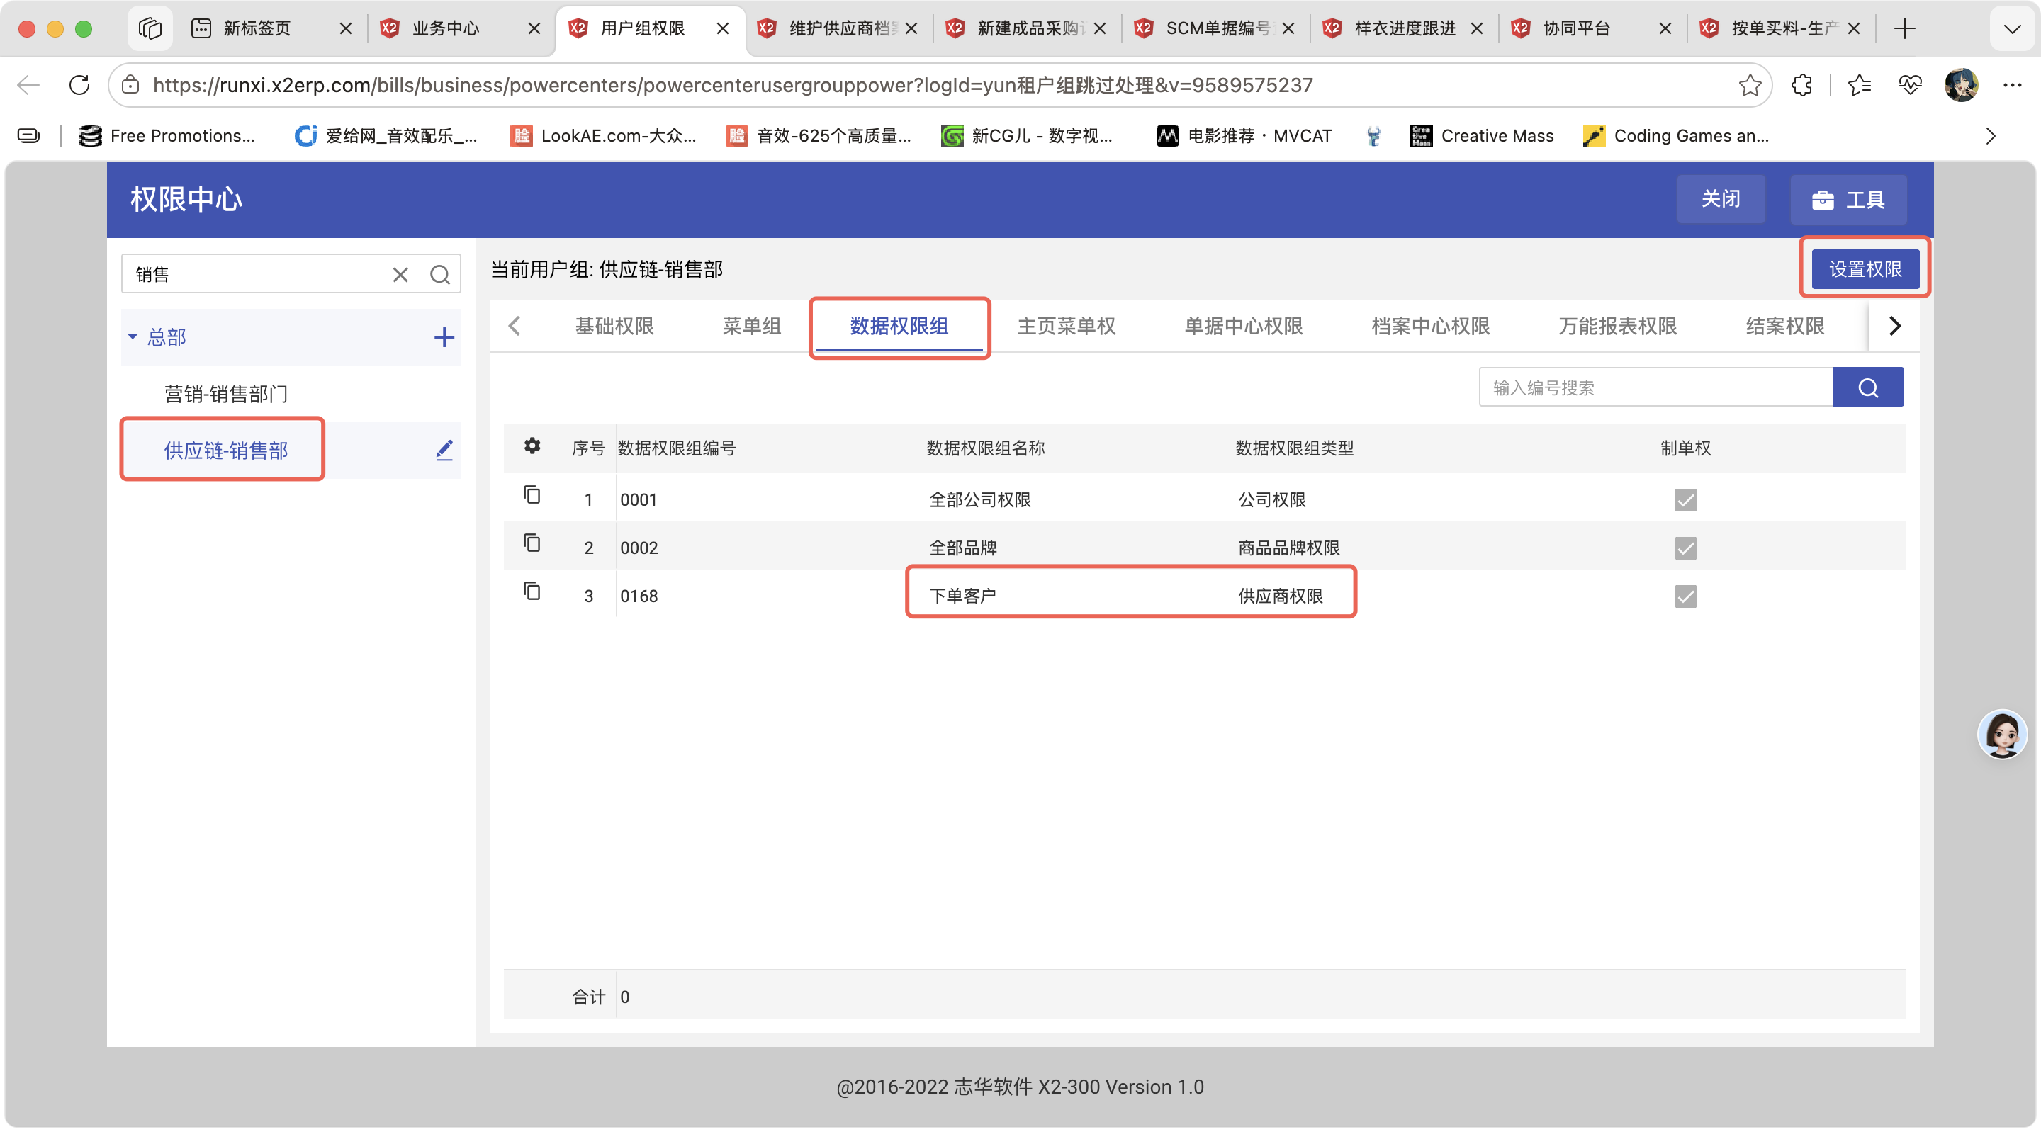2041x1132 pixels.
Task: Edit the 供应链-销售部 user group pencil icon
Action: pos(444,450)
